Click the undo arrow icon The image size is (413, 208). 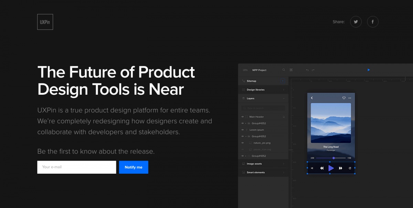point(307,70)
